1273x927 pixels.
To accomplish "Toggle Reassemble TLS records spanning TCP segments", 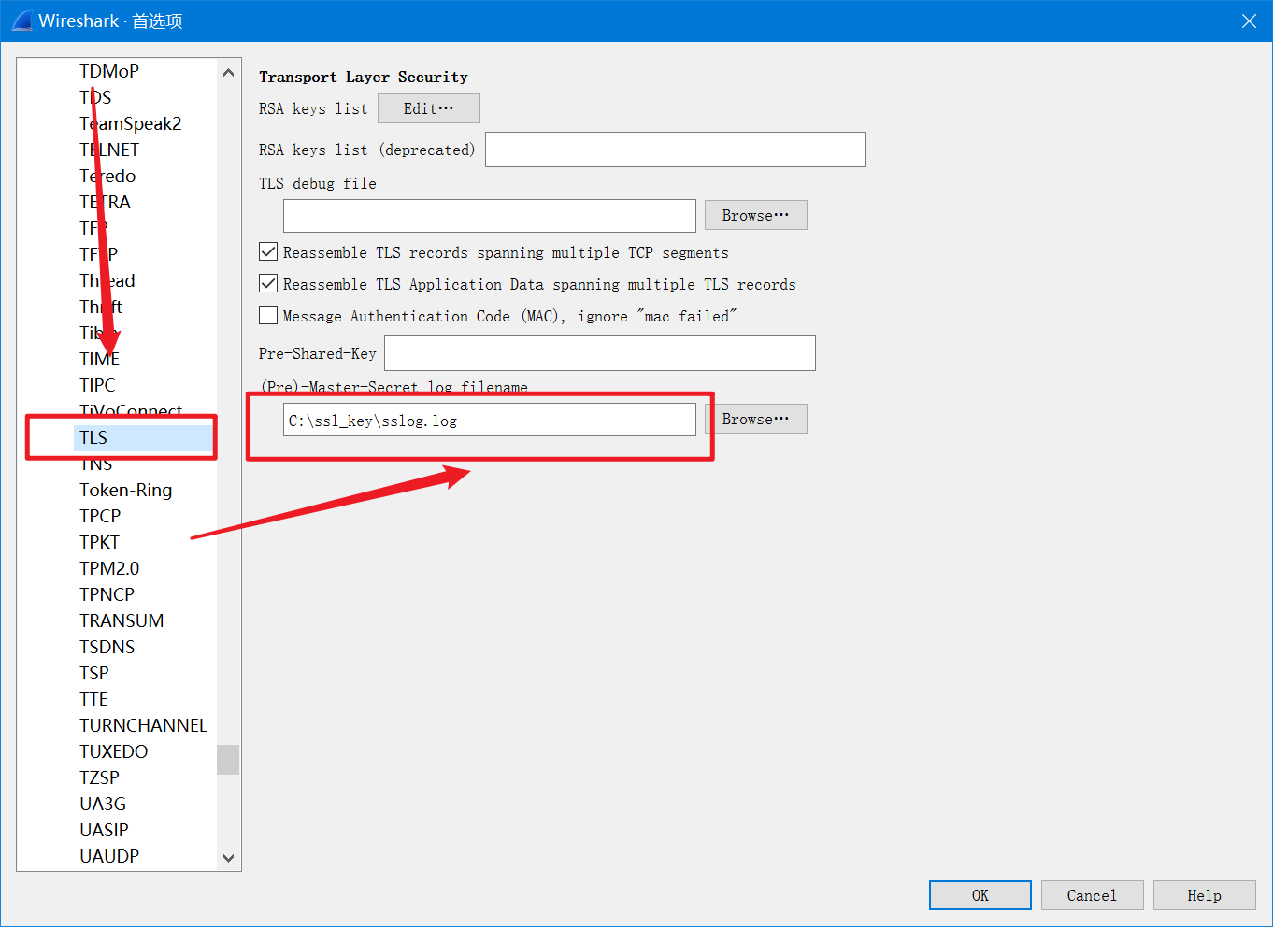I will point(268,252).
